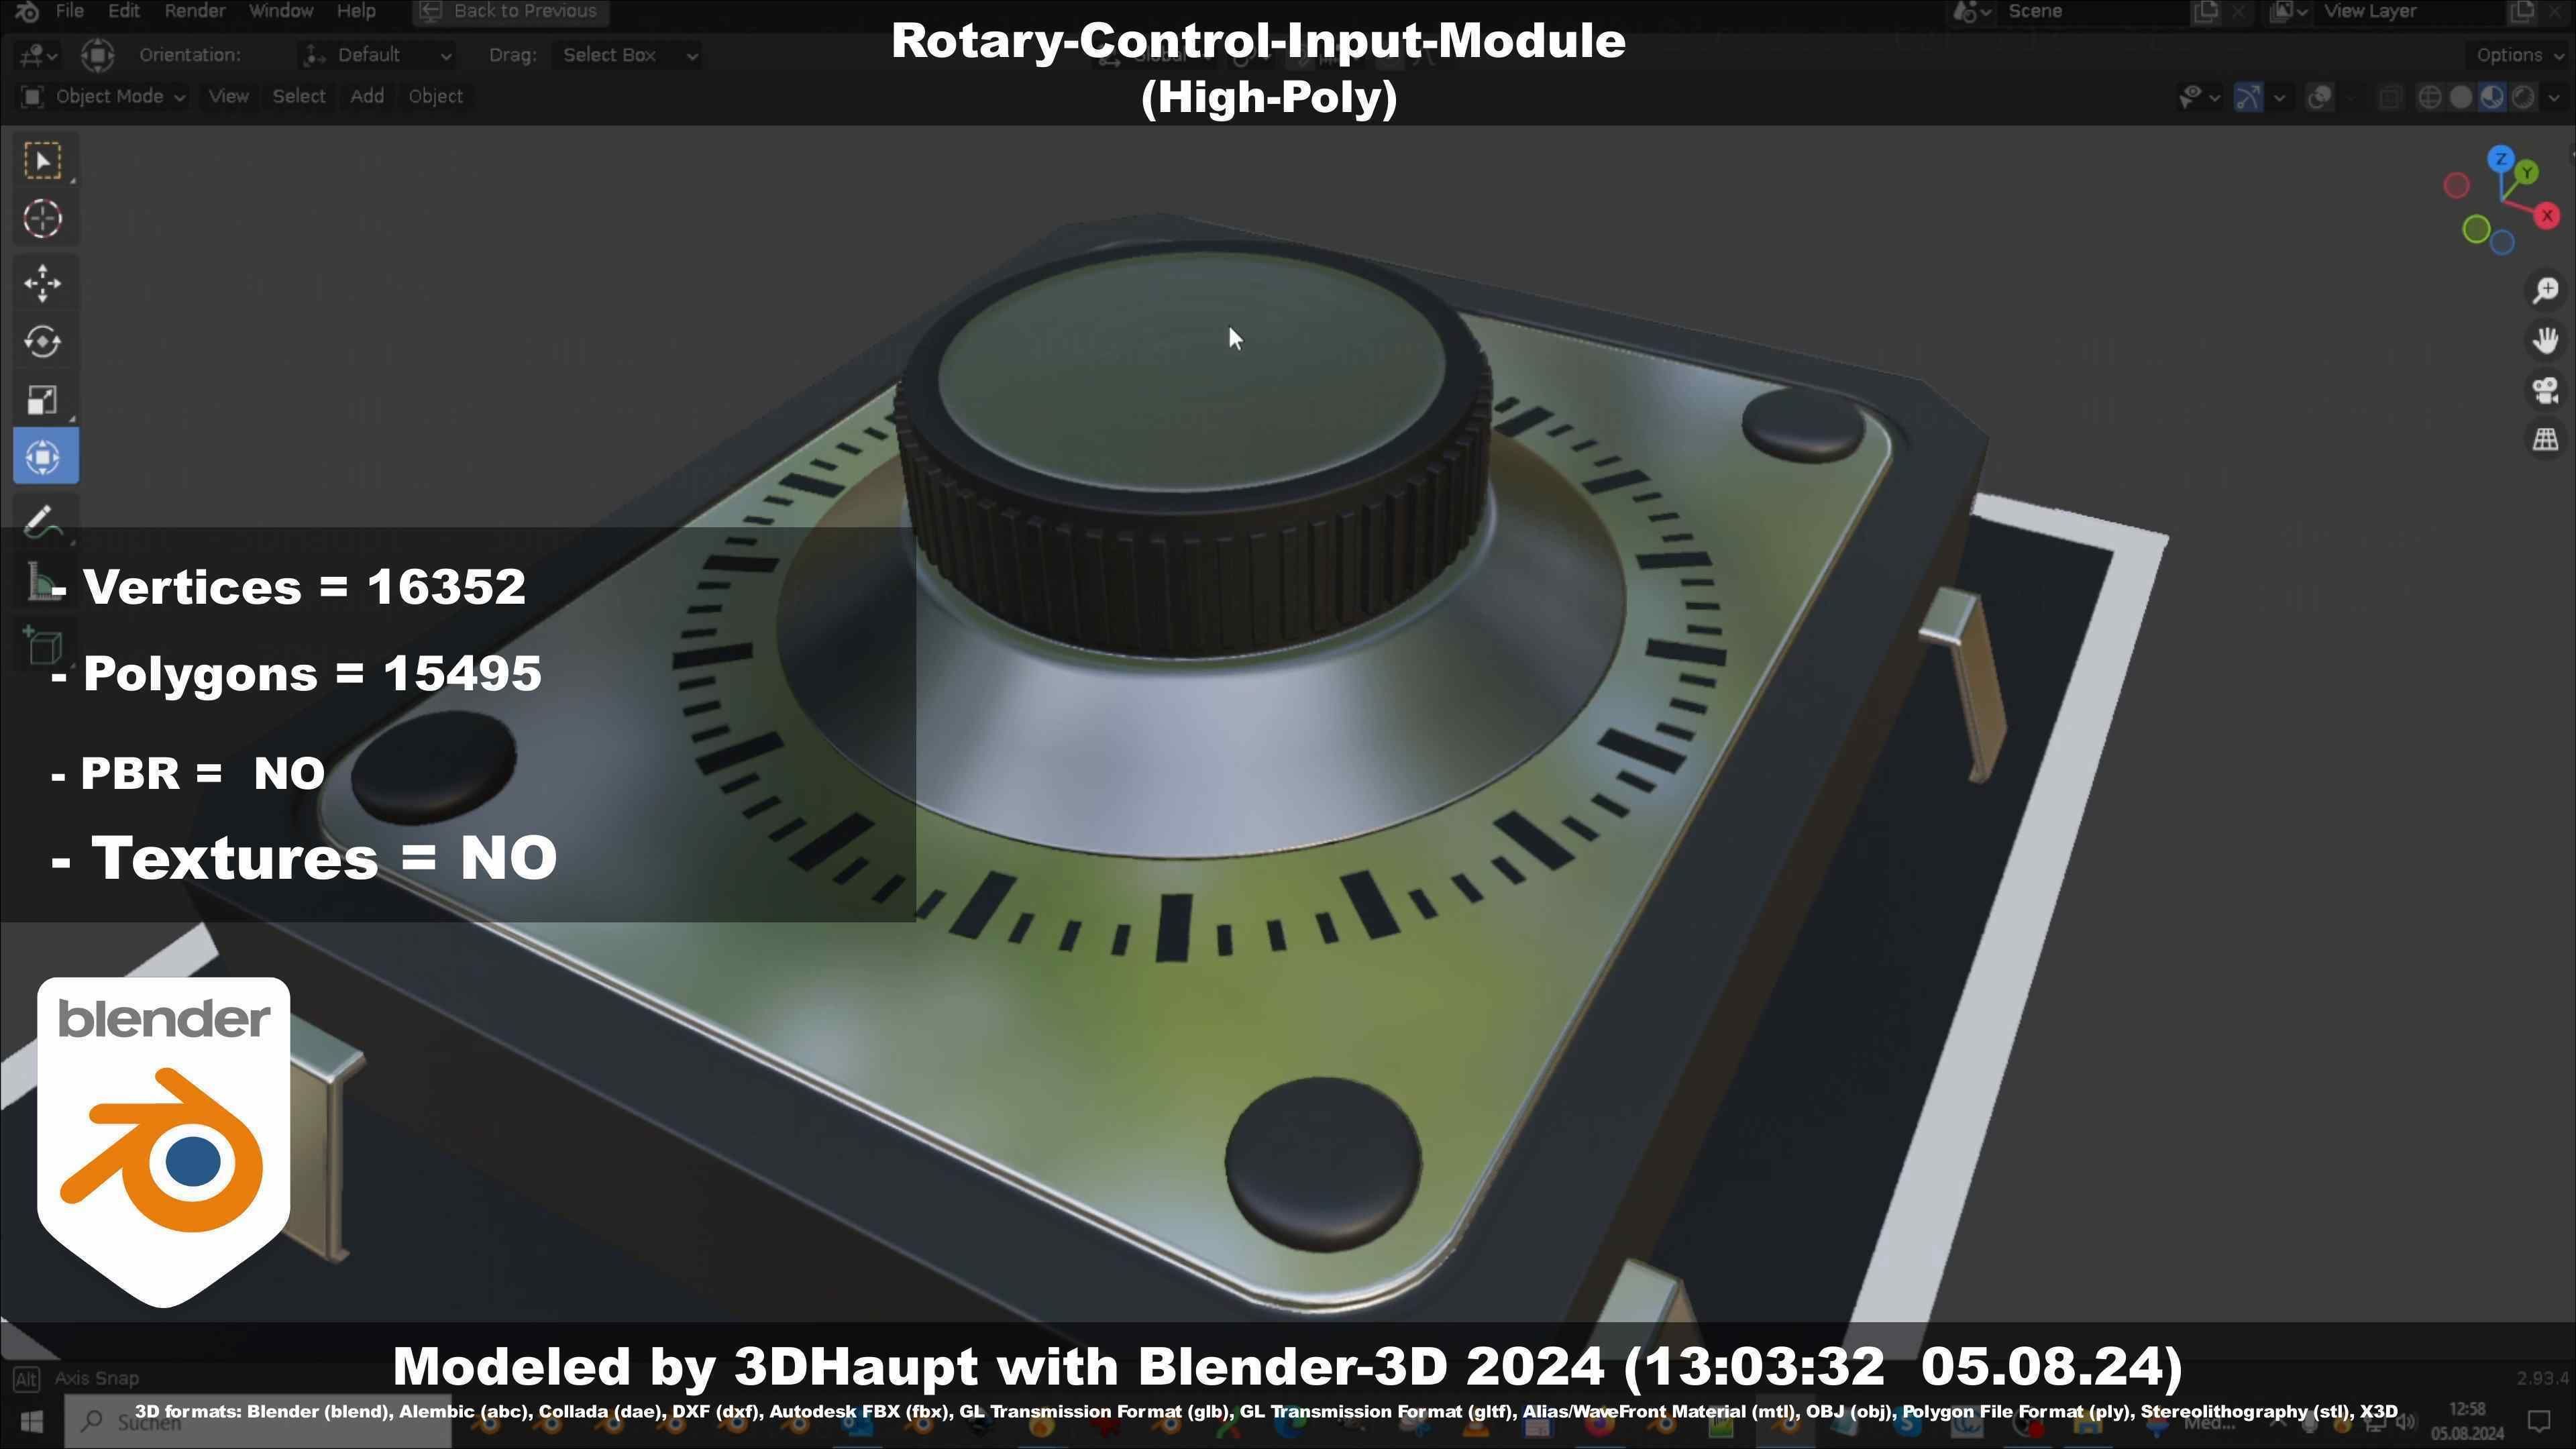Viewport: 2576px width, 1449px height.
Task: Toggle camera view
Action: [2545, 390]
